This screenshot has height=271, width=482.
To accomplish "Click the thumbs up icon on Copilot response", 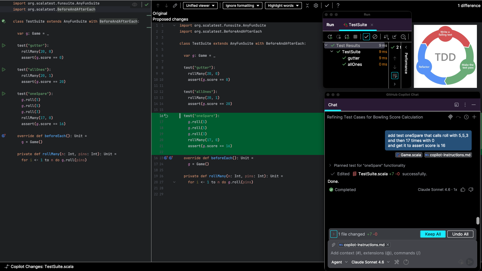I will click(463, 190).
